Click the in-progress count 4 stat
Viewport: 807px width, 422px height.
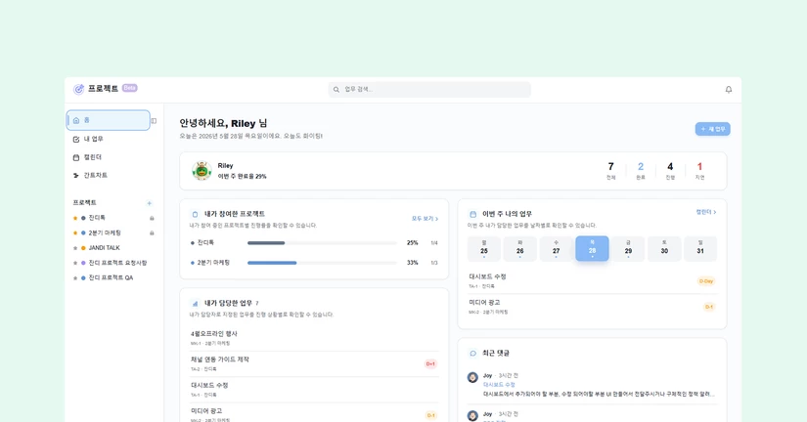point(670,171)
